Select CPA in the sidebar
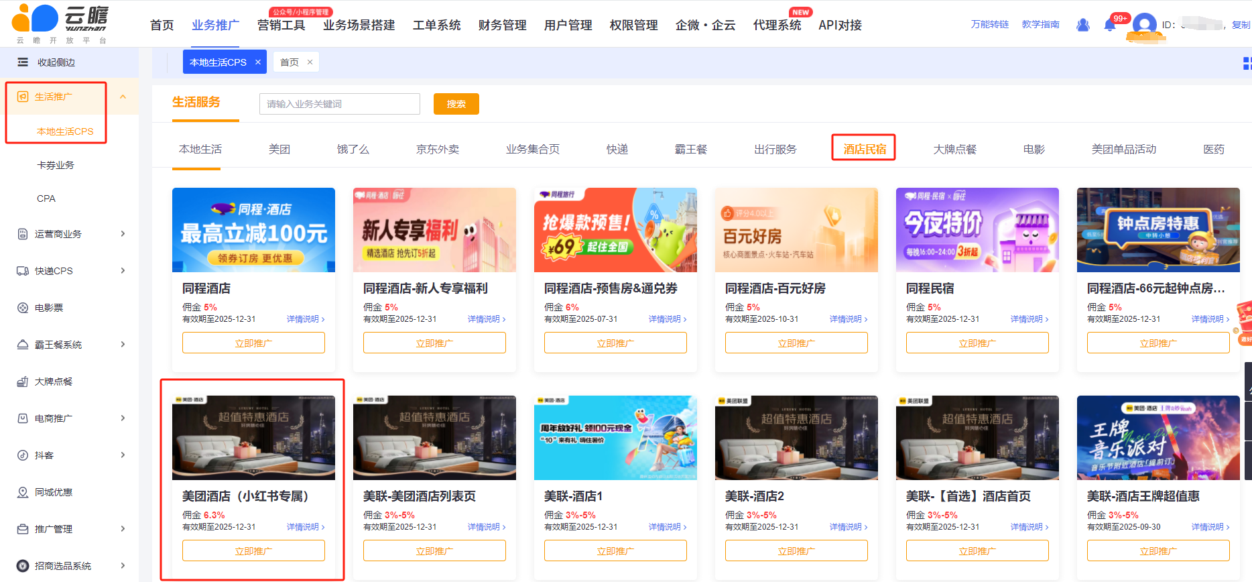 [x=46, y=198]
